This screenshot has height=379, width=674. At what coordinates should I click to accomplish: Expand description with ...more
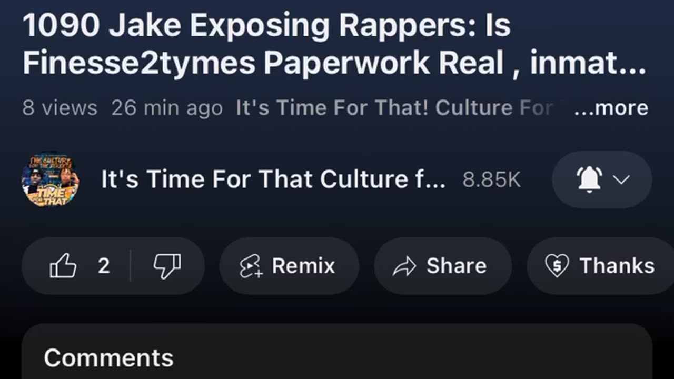pos(611,108)
